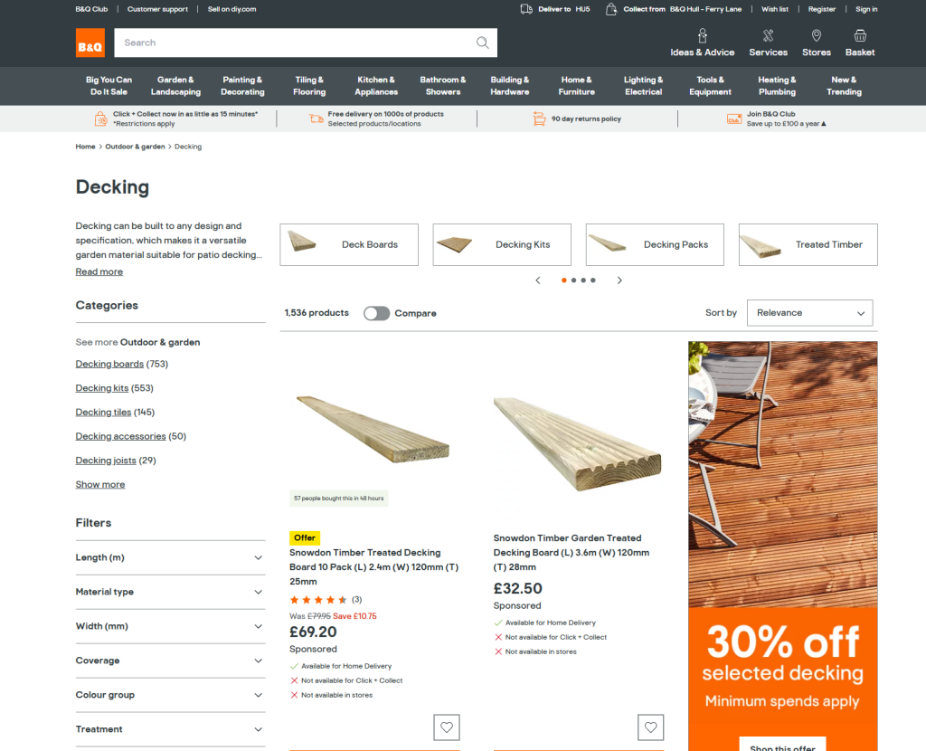Save the 3.6m decking board with heart icon
The height and width of the screenshot is (751, 926).
[651, 727]
